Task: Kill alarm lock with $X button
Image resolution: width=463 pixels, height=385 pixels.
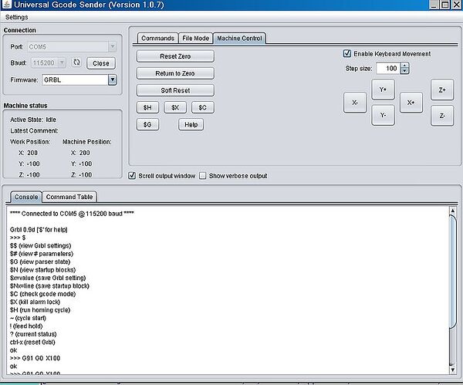Action: click(175, 107)
